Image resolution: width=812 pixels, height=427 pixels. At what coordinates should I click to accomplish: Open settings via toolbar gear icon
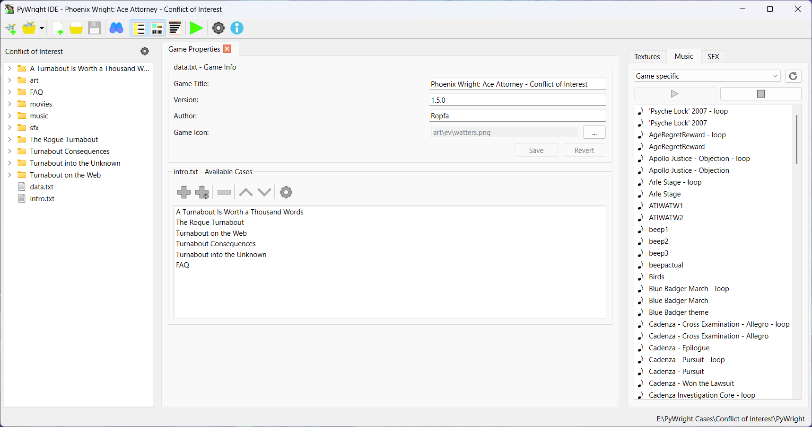coord(218,28)
